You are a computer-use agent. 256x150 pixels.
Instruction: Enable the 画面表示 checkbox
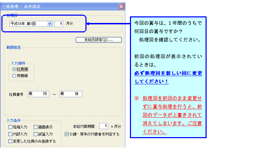pyautogui.click(x=36, y=127)
